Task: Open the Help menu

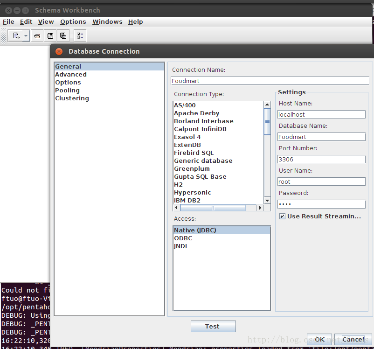Action: tap(135, 22)
